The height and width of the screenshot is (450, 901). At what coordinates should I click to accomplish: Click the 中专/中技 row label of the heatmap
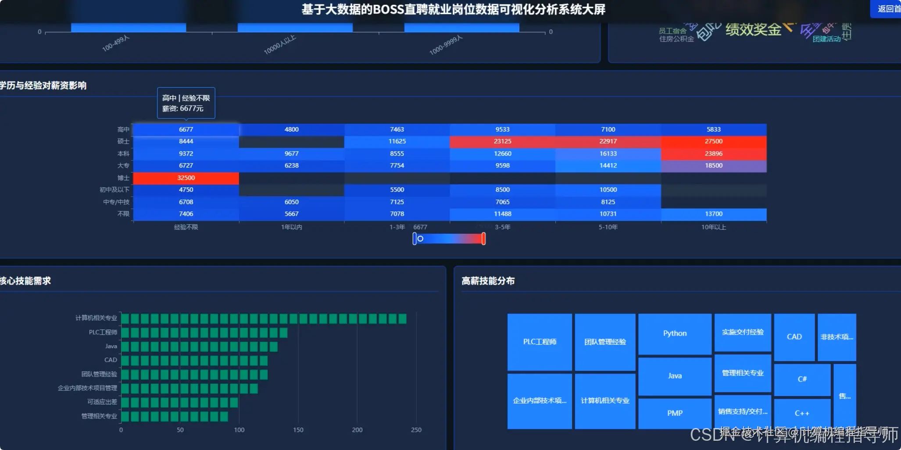[x=116, y=202]
